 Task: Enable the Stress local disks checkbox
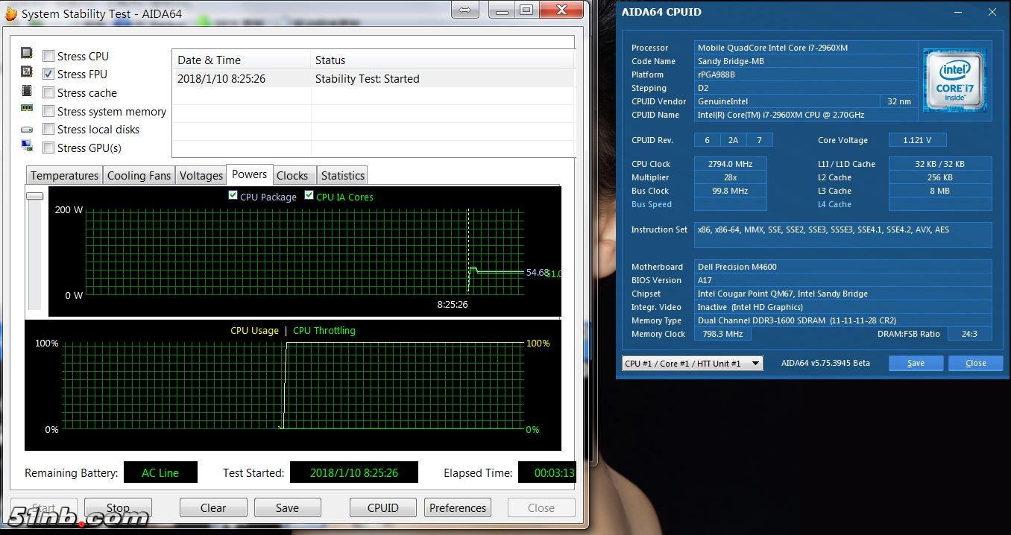pos(48,129)
